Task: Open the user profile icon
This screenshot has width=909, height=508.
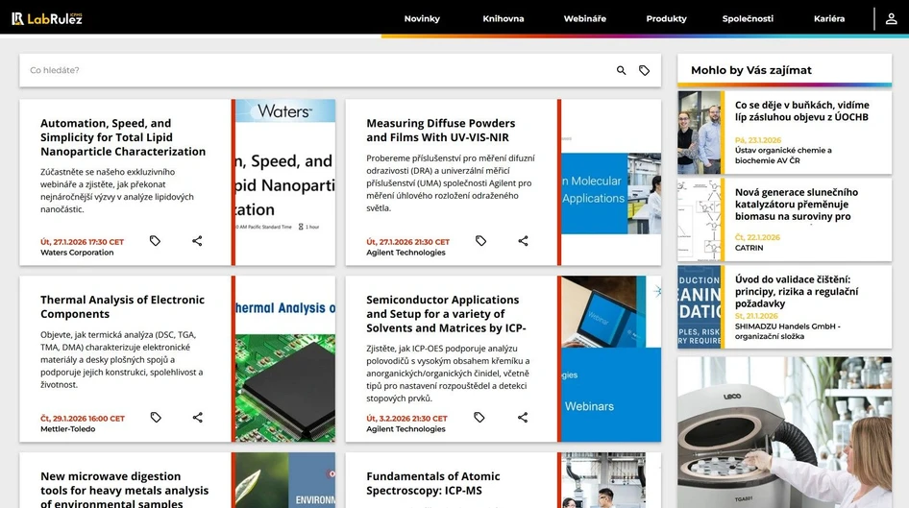Action: click(891, 18)
